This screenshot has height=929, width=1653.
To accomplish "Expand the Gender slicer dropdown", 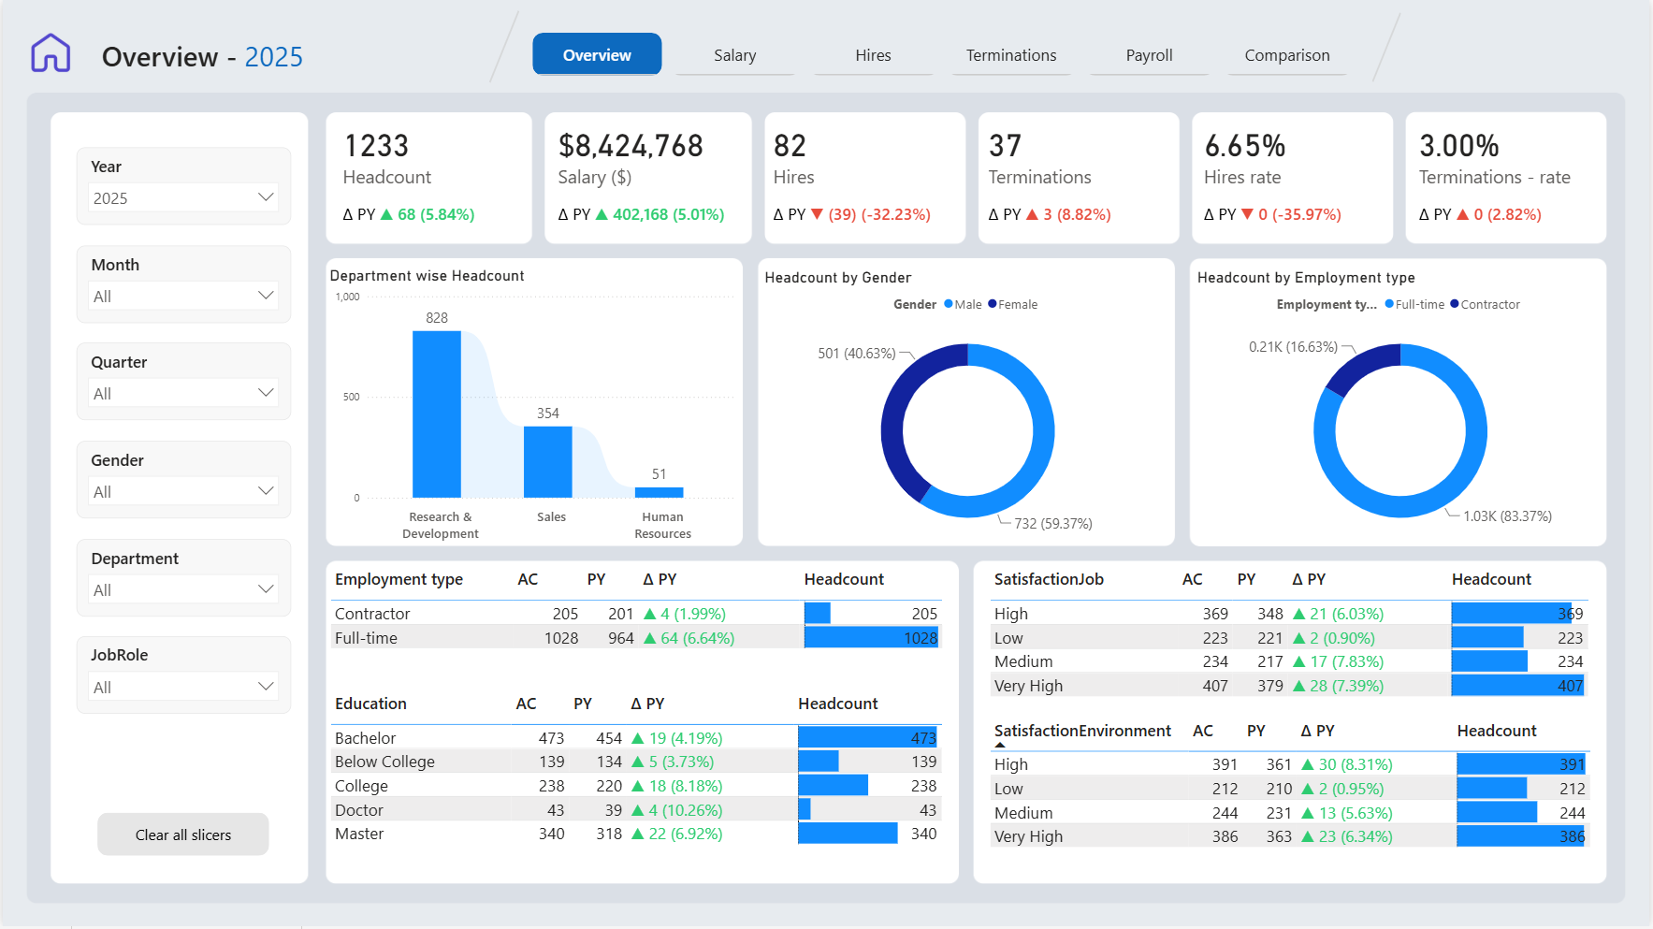I will 184,491.
